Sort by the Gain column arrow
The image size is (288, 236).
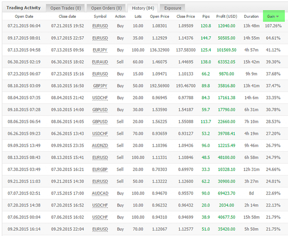point(277,17)
